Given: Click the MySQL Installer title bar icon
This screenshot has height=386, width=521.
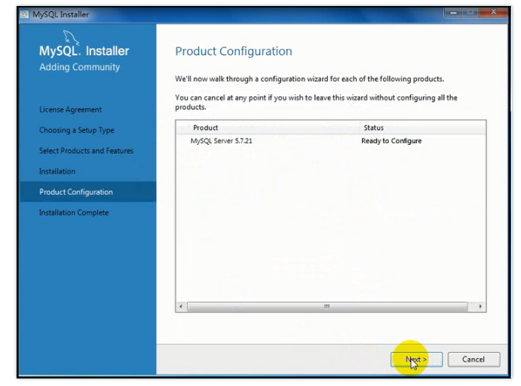Looking at the screenshot, I should click(24, 14).
